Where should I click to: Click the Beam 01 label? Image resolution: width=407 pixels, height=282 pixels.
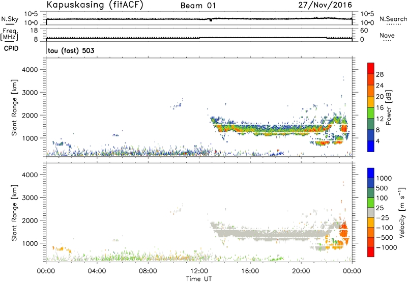pos(198,6)
